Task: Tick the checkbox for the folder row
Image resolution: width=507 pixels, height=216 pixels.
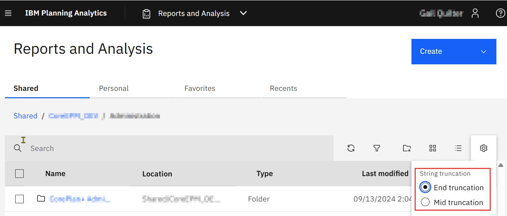Action: (19, 199)
